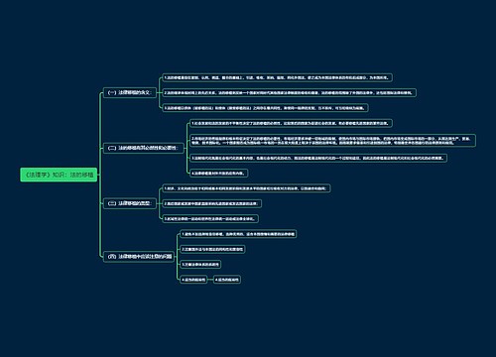Open two-line item 2 under branch (二)
Screen dimensions: 496x357
[332, 141]
